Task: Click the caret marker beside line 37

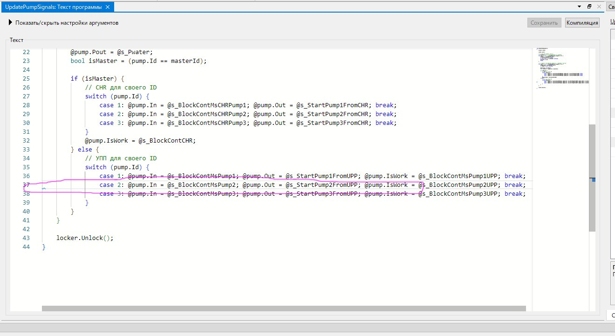Action: point(44,189)
